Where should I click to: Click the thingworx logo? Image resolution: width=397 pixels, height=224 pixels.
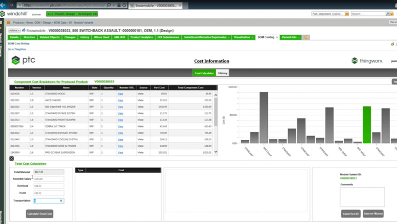367,61
